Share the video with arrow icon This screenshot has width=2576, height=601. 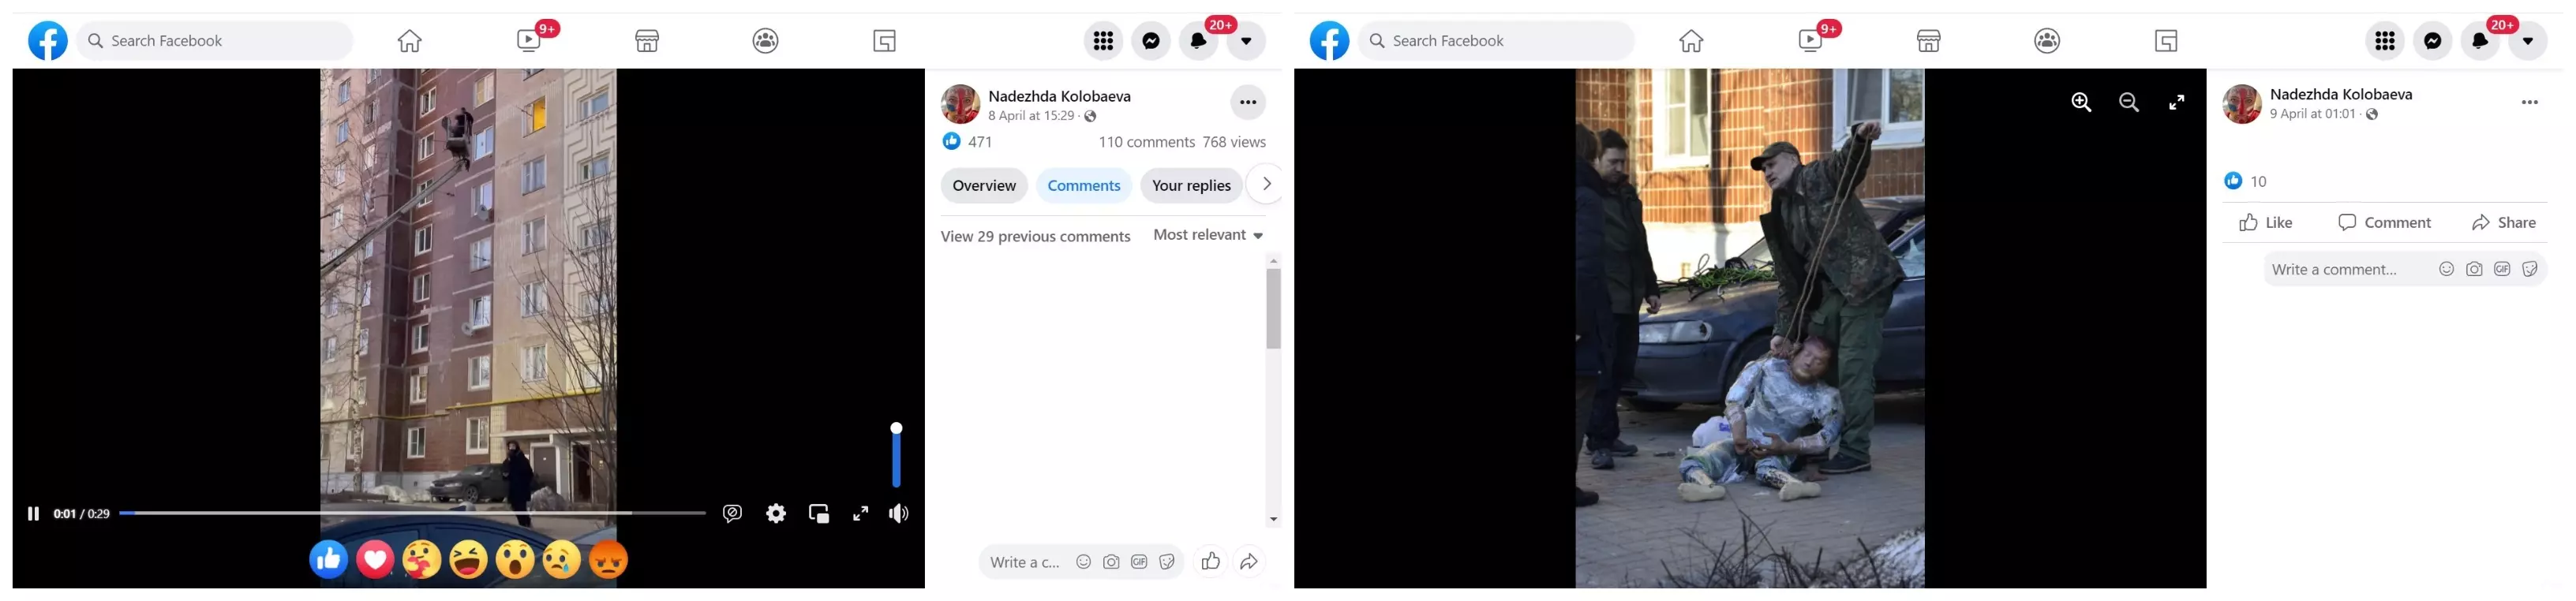click(1248, 562)
